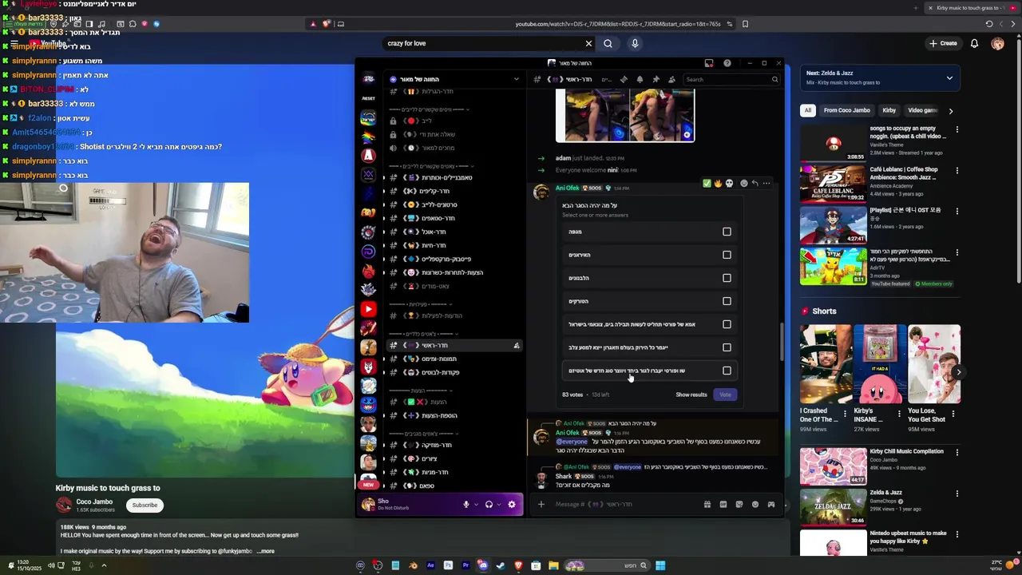Screen dimensions: 1022x575
Task: Check fourth poll option checkbox
Action: [x=727, y=301]
